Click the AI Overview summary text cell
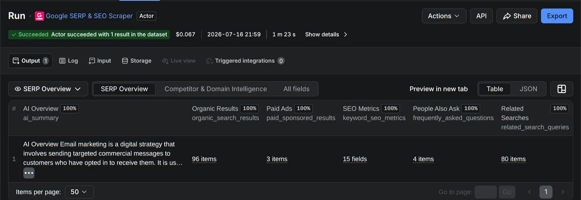This screenshot has width=581, height=200. (x=103, y=153)
